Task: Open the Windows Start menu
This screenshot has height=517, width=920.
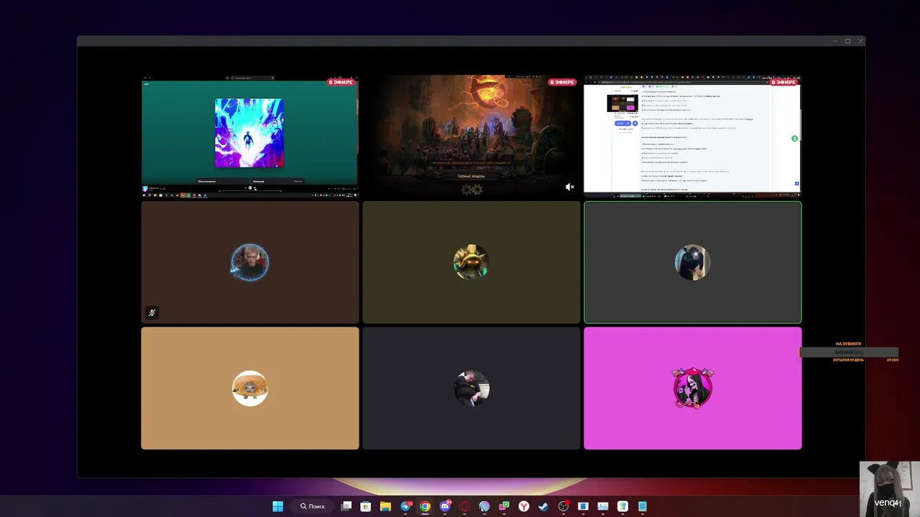Action: pos(278,506)
